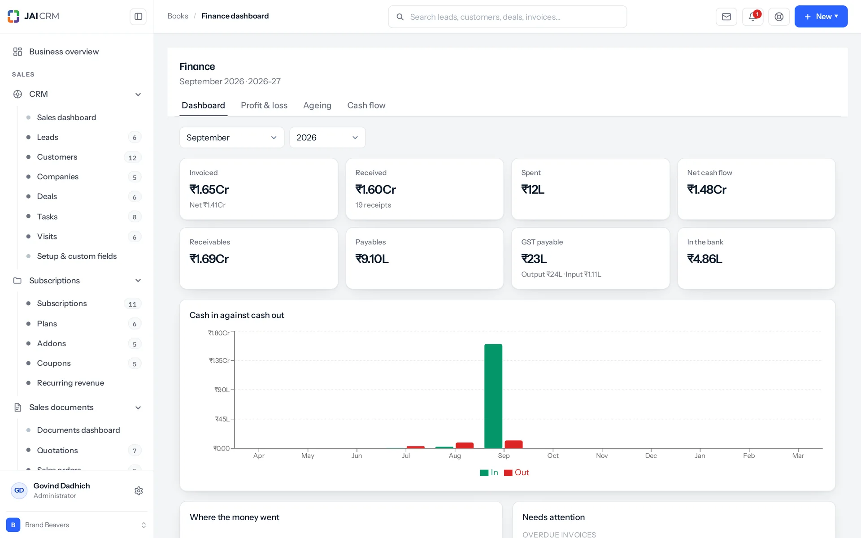The width and height of the screenshot is (861, 538).
Task: Select the Dashboard tab
Action: coord(203,105)
